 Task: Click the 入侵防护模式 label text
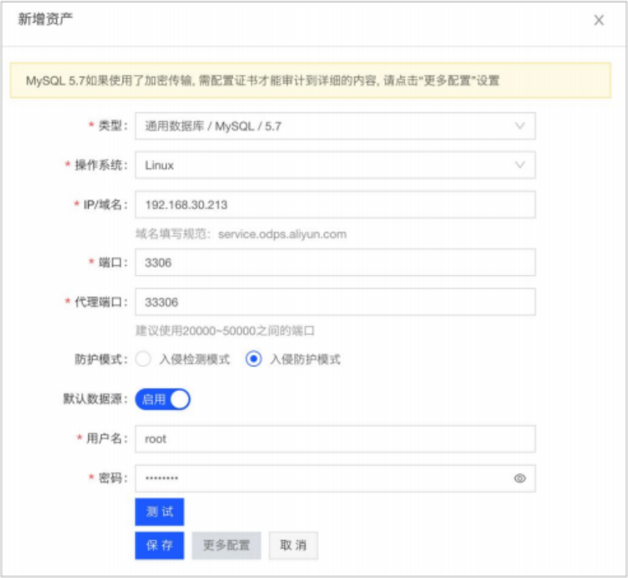305,359
